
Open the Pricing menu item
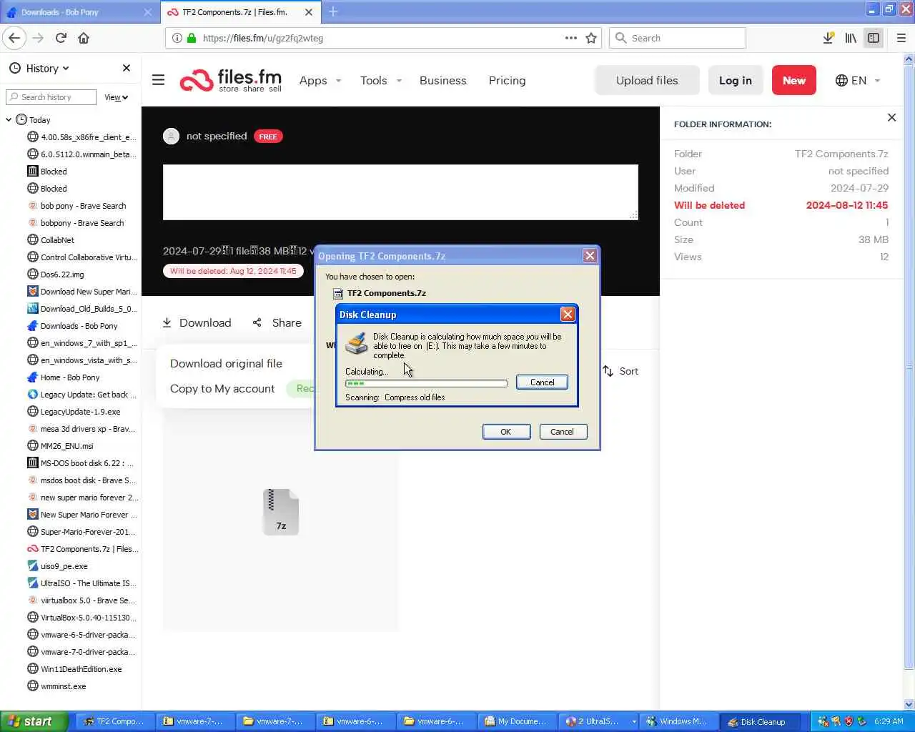[x=507, y=80]
